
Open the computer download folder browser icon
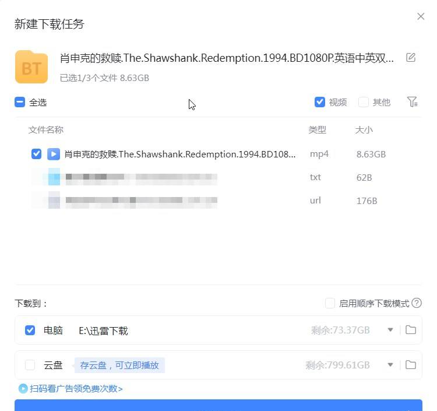(411, 330)
